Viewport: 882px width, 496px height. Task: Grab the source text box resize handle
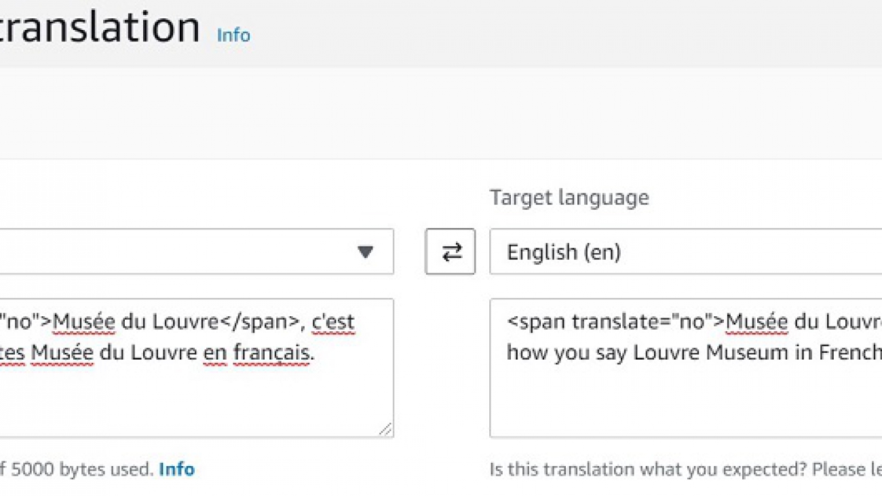tap(385, 429)
